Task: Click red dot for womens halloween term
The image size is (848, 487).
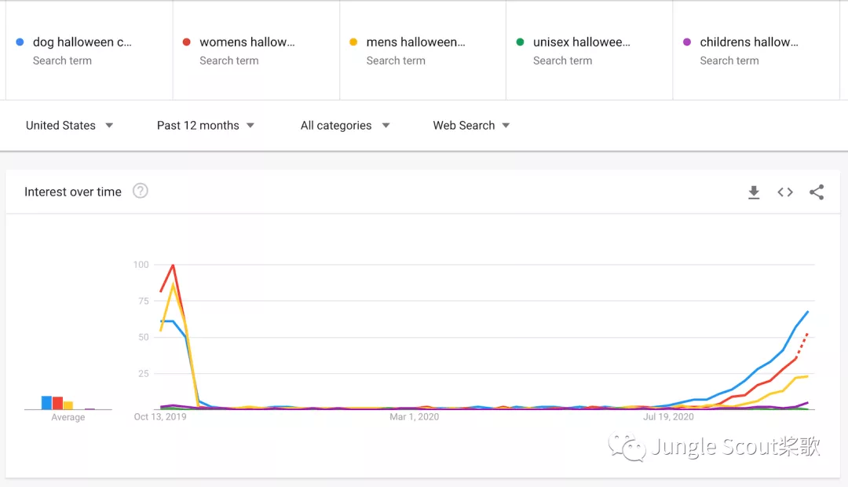Action: click(x=186, y=42)
